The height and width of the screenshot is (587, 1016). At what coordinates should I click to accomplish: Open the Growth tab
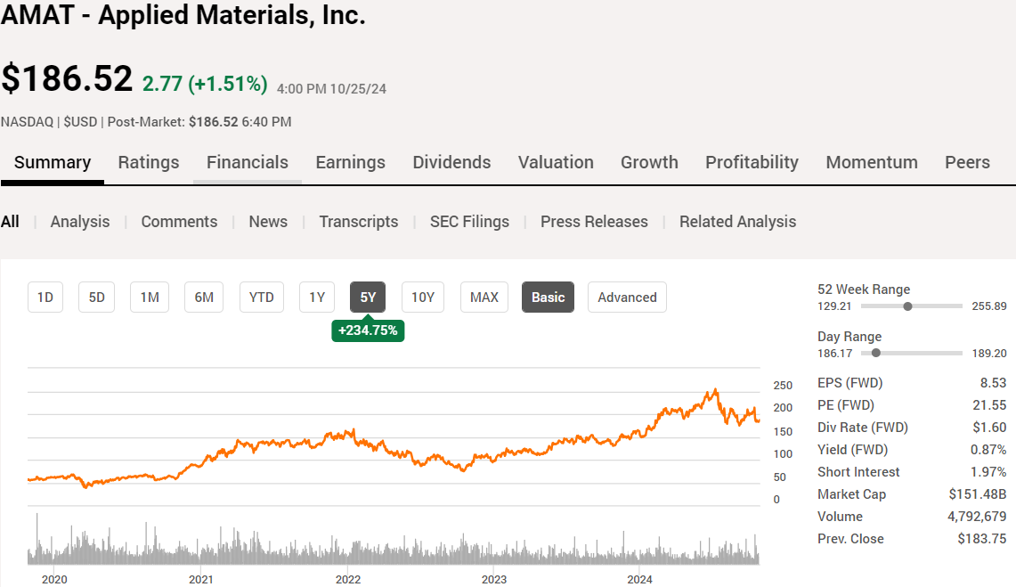click(x=649, y=162)
